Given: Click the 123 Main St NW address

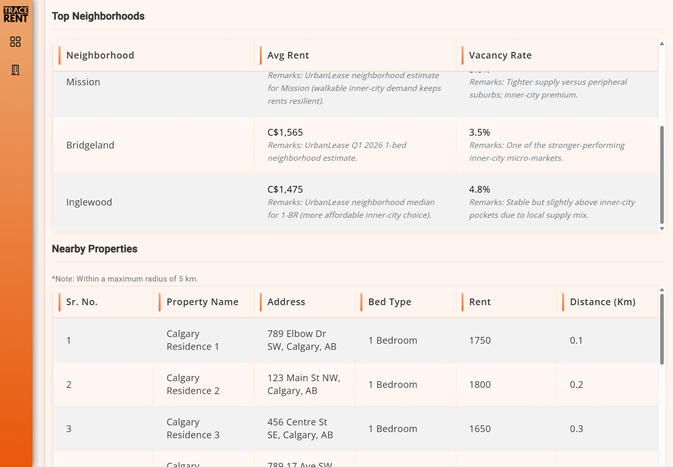Looking at the screenshot, I should (x=304, y=384).
